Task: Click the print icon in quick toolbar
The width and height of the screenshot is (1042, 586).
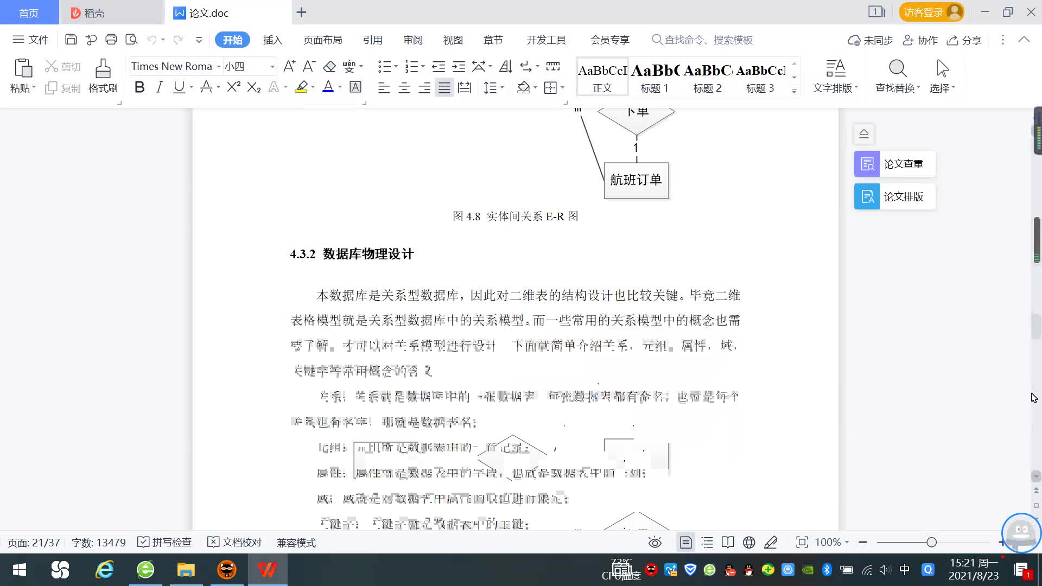Action: click(111, 40)
